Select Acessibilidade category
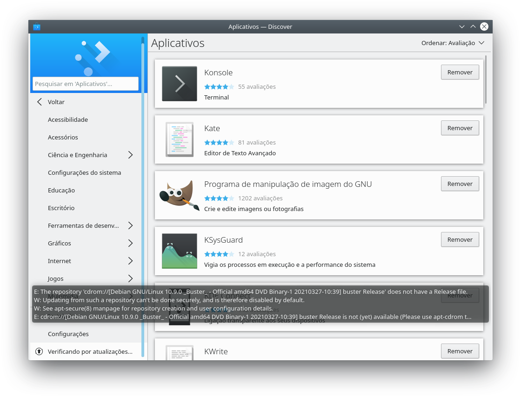This screenshot has width=521, height=397. click(x=68, y=119)
